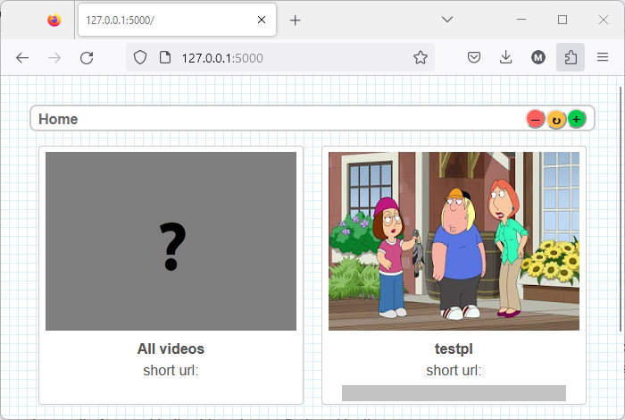Open the Firefox hamburger menu
The image size is (625, 420).
pos(603,57)
